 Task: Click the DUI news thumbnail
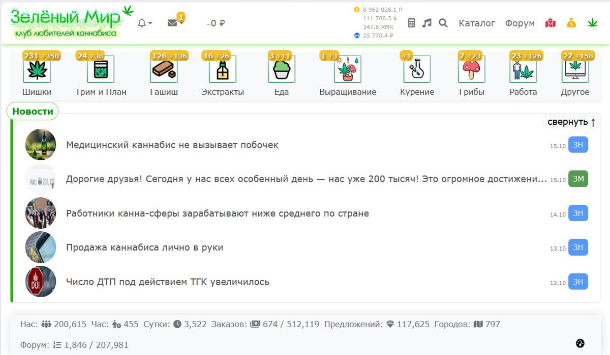click(41, 281)
